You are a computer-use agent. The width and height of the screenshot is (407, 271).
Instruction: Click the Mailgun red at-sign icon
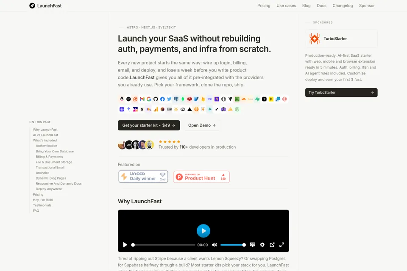tap(284, 99)
